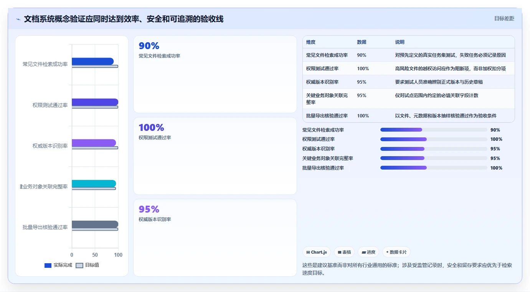Click the gray actual bar for 批量导出核验通过率

coord(95,224)
